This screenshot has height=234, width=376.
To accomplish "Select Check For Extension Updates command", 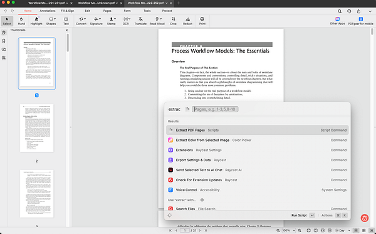I will (257, 180).
